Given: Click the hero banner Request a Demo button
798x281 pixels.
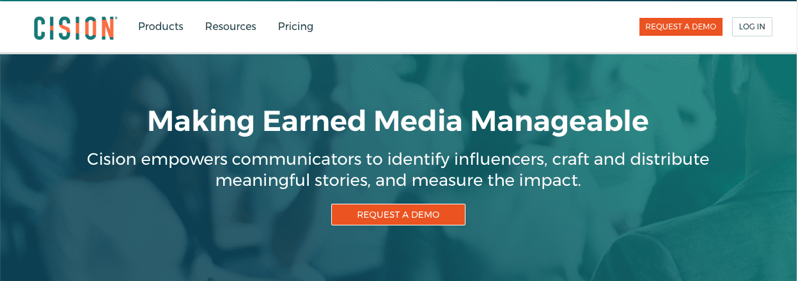Looking at the screenshot, I should (398, 215).
